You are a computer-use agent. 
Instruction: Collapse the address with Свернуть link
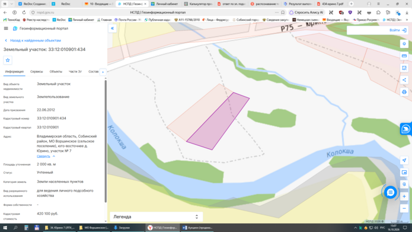pos(46,156)
